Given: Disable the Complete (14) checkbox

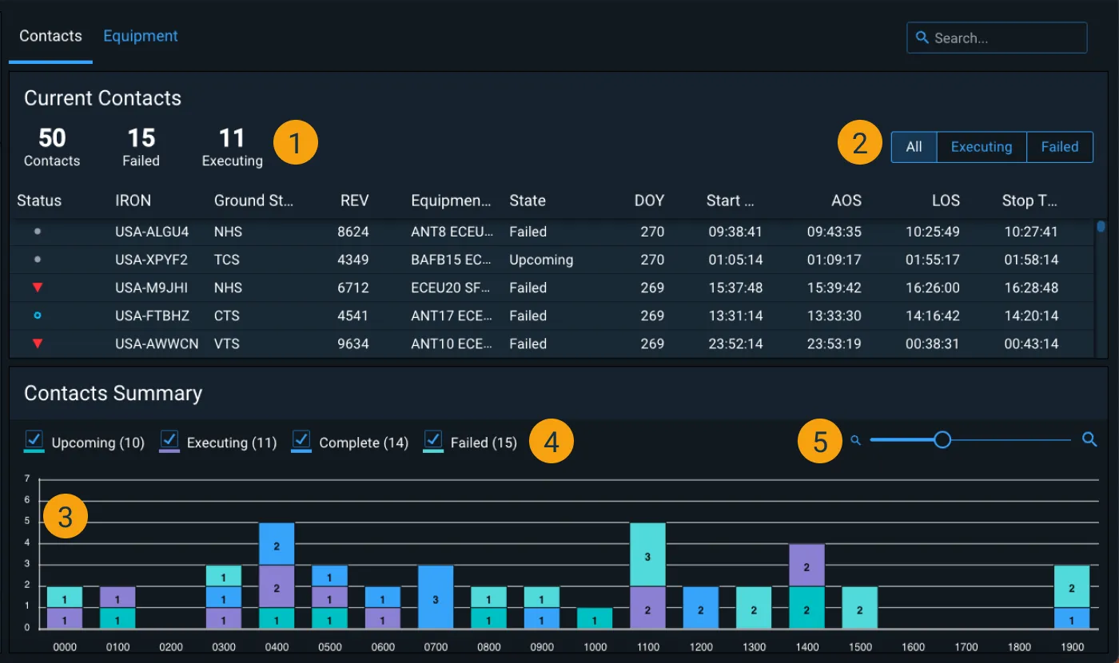Looking at the screenshot, I should [x=301, y=440].
